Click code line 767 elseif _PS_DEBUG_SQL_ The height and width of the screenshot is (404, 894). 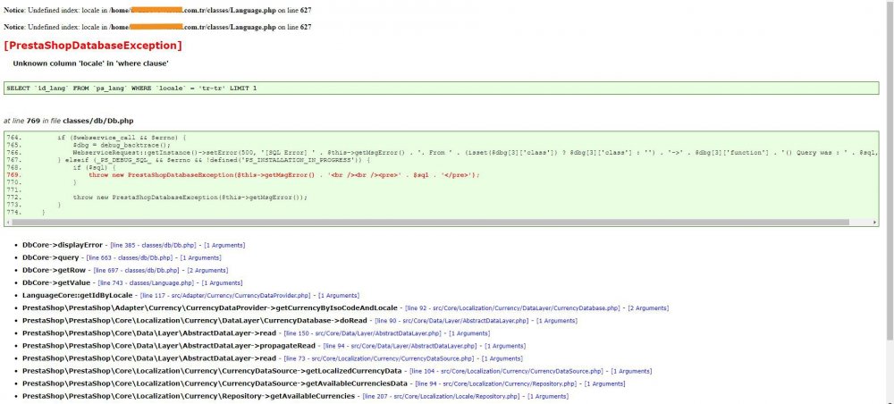click(214, 160)
